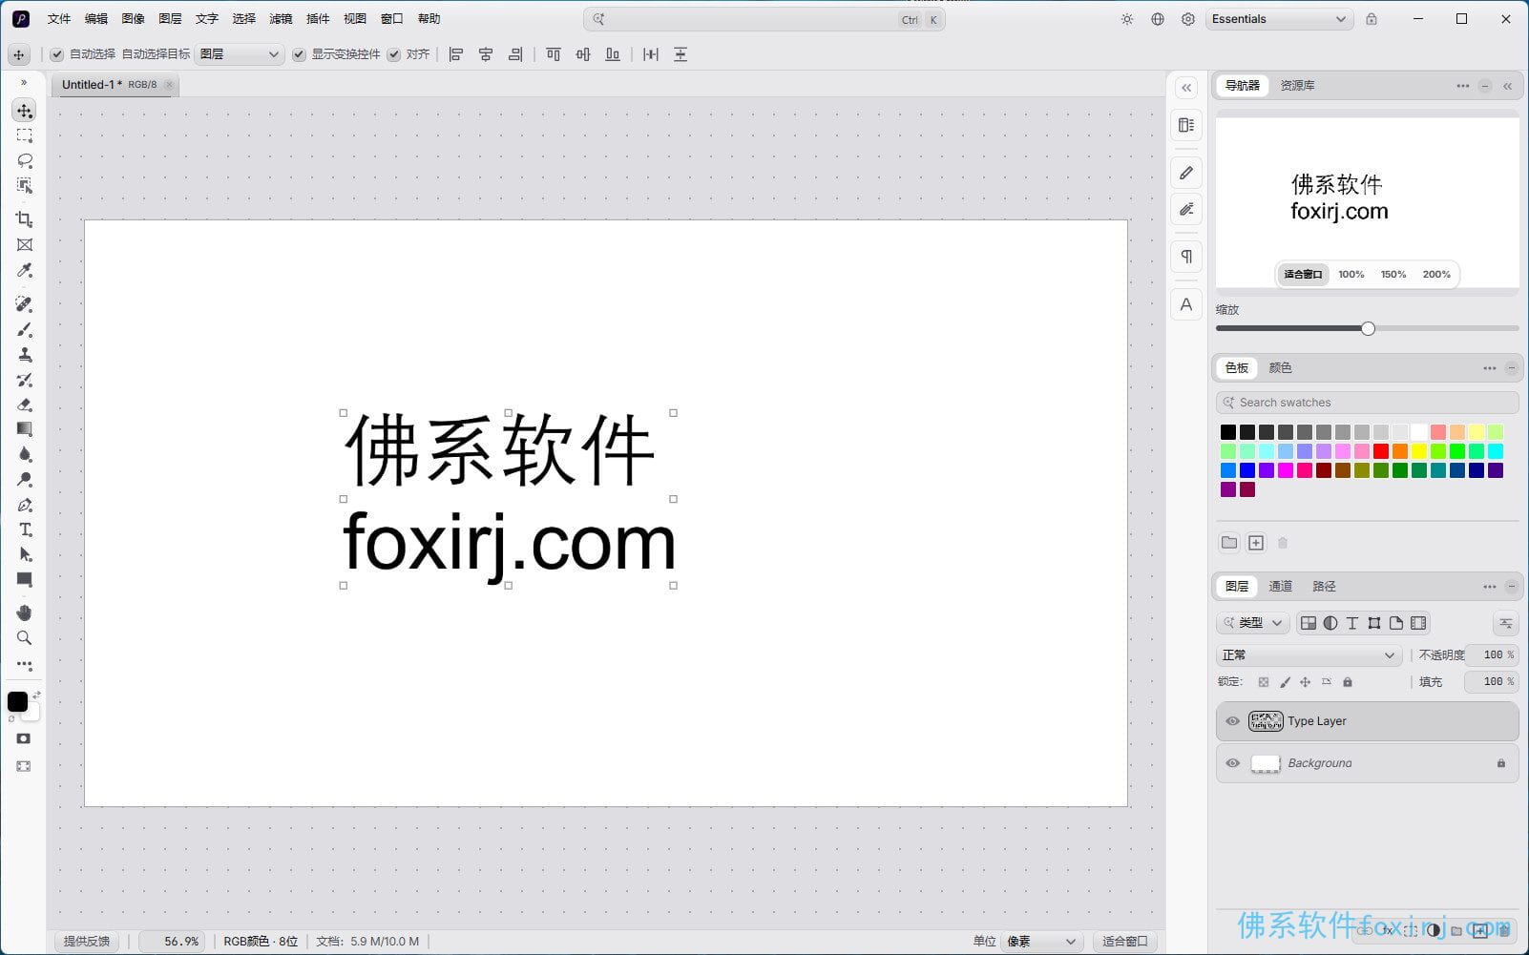The height and width of the screenshot is (955, 1529).
Task: Open the navigator panel options menu
Action: [1463, 86]
